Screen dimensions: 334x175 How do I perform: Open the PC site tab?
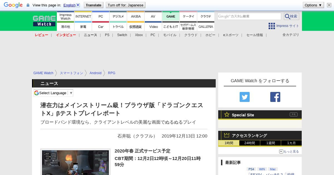(101, 16)
